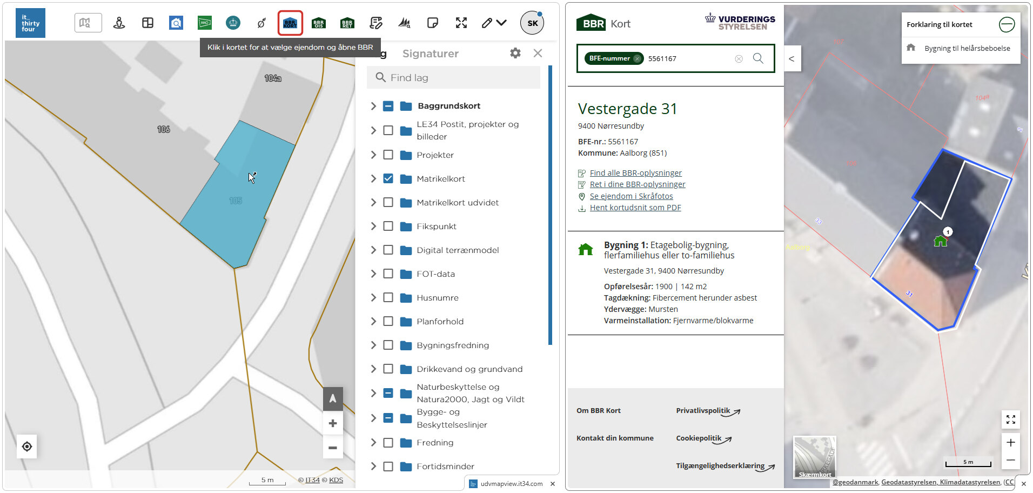Close the layer panel
The image size is (1033, 493).
[538, 53]
